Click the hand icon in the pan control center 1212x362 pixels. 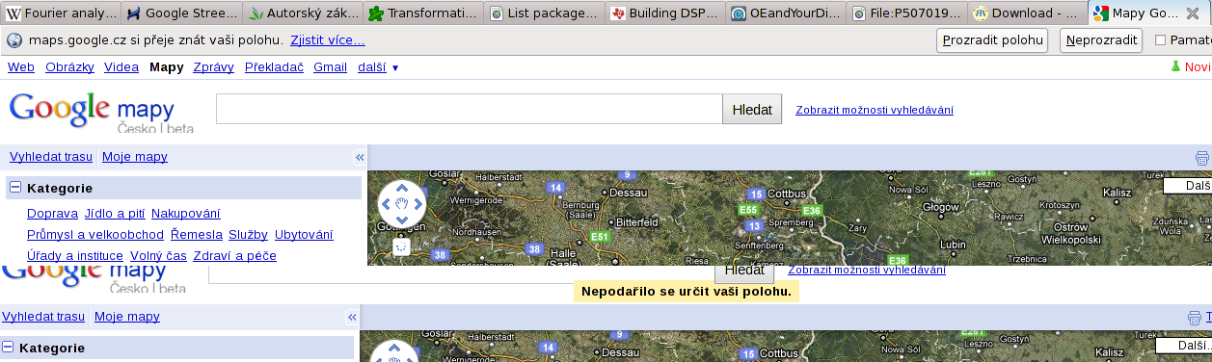[402, 204]
